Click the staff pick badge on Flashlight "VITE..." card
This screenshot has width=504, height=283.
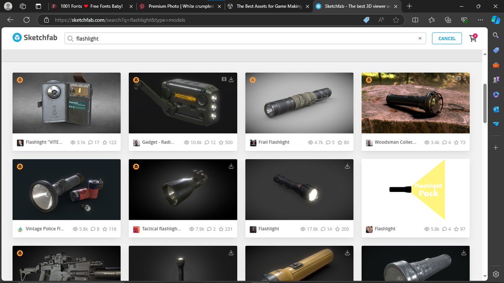[x=20, y=80]
